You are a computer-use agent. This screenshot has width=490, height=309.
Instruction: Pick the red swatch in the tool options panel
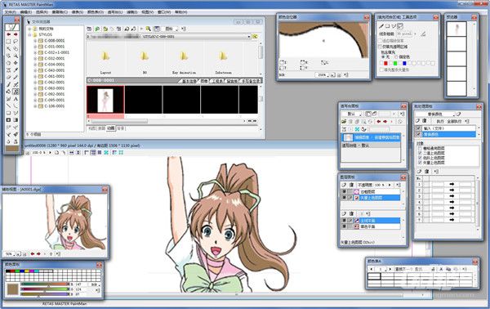pos(385,63)
